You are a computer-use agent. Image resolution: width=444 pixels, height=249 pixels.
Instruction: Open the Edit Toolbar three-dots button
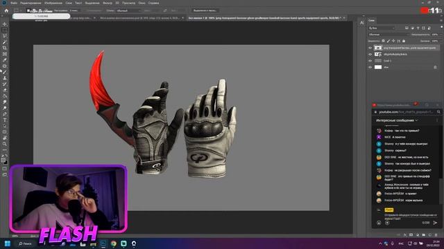(5, 150)
